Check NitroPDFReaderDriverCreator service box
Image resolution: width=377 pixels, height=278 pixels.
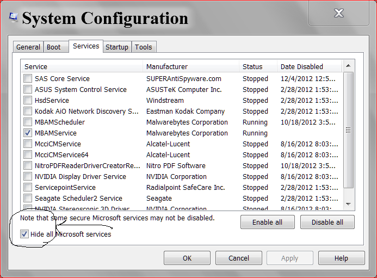(28, 165)
